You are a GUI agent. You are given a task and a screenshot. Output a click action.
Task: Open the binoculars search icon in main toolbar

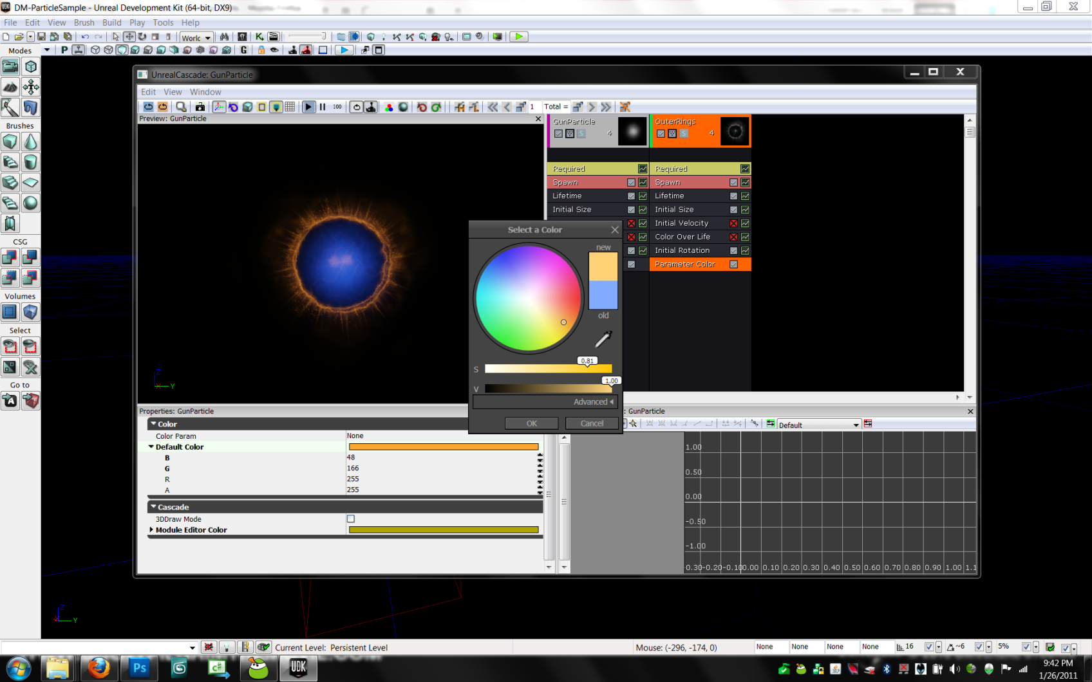click(x=224, y=37)
